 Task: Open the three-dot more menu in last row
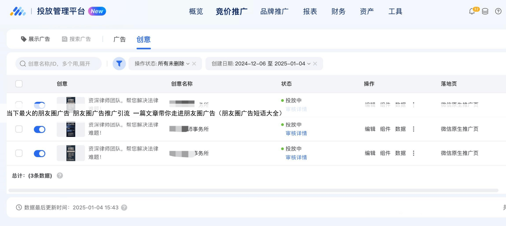[413, 153]
